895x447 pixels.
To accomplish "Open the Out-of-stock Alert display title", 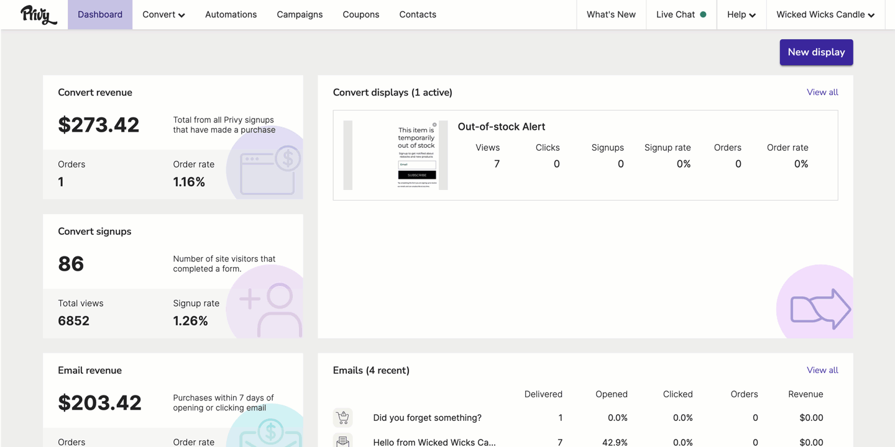I will (x=501, y=127).
